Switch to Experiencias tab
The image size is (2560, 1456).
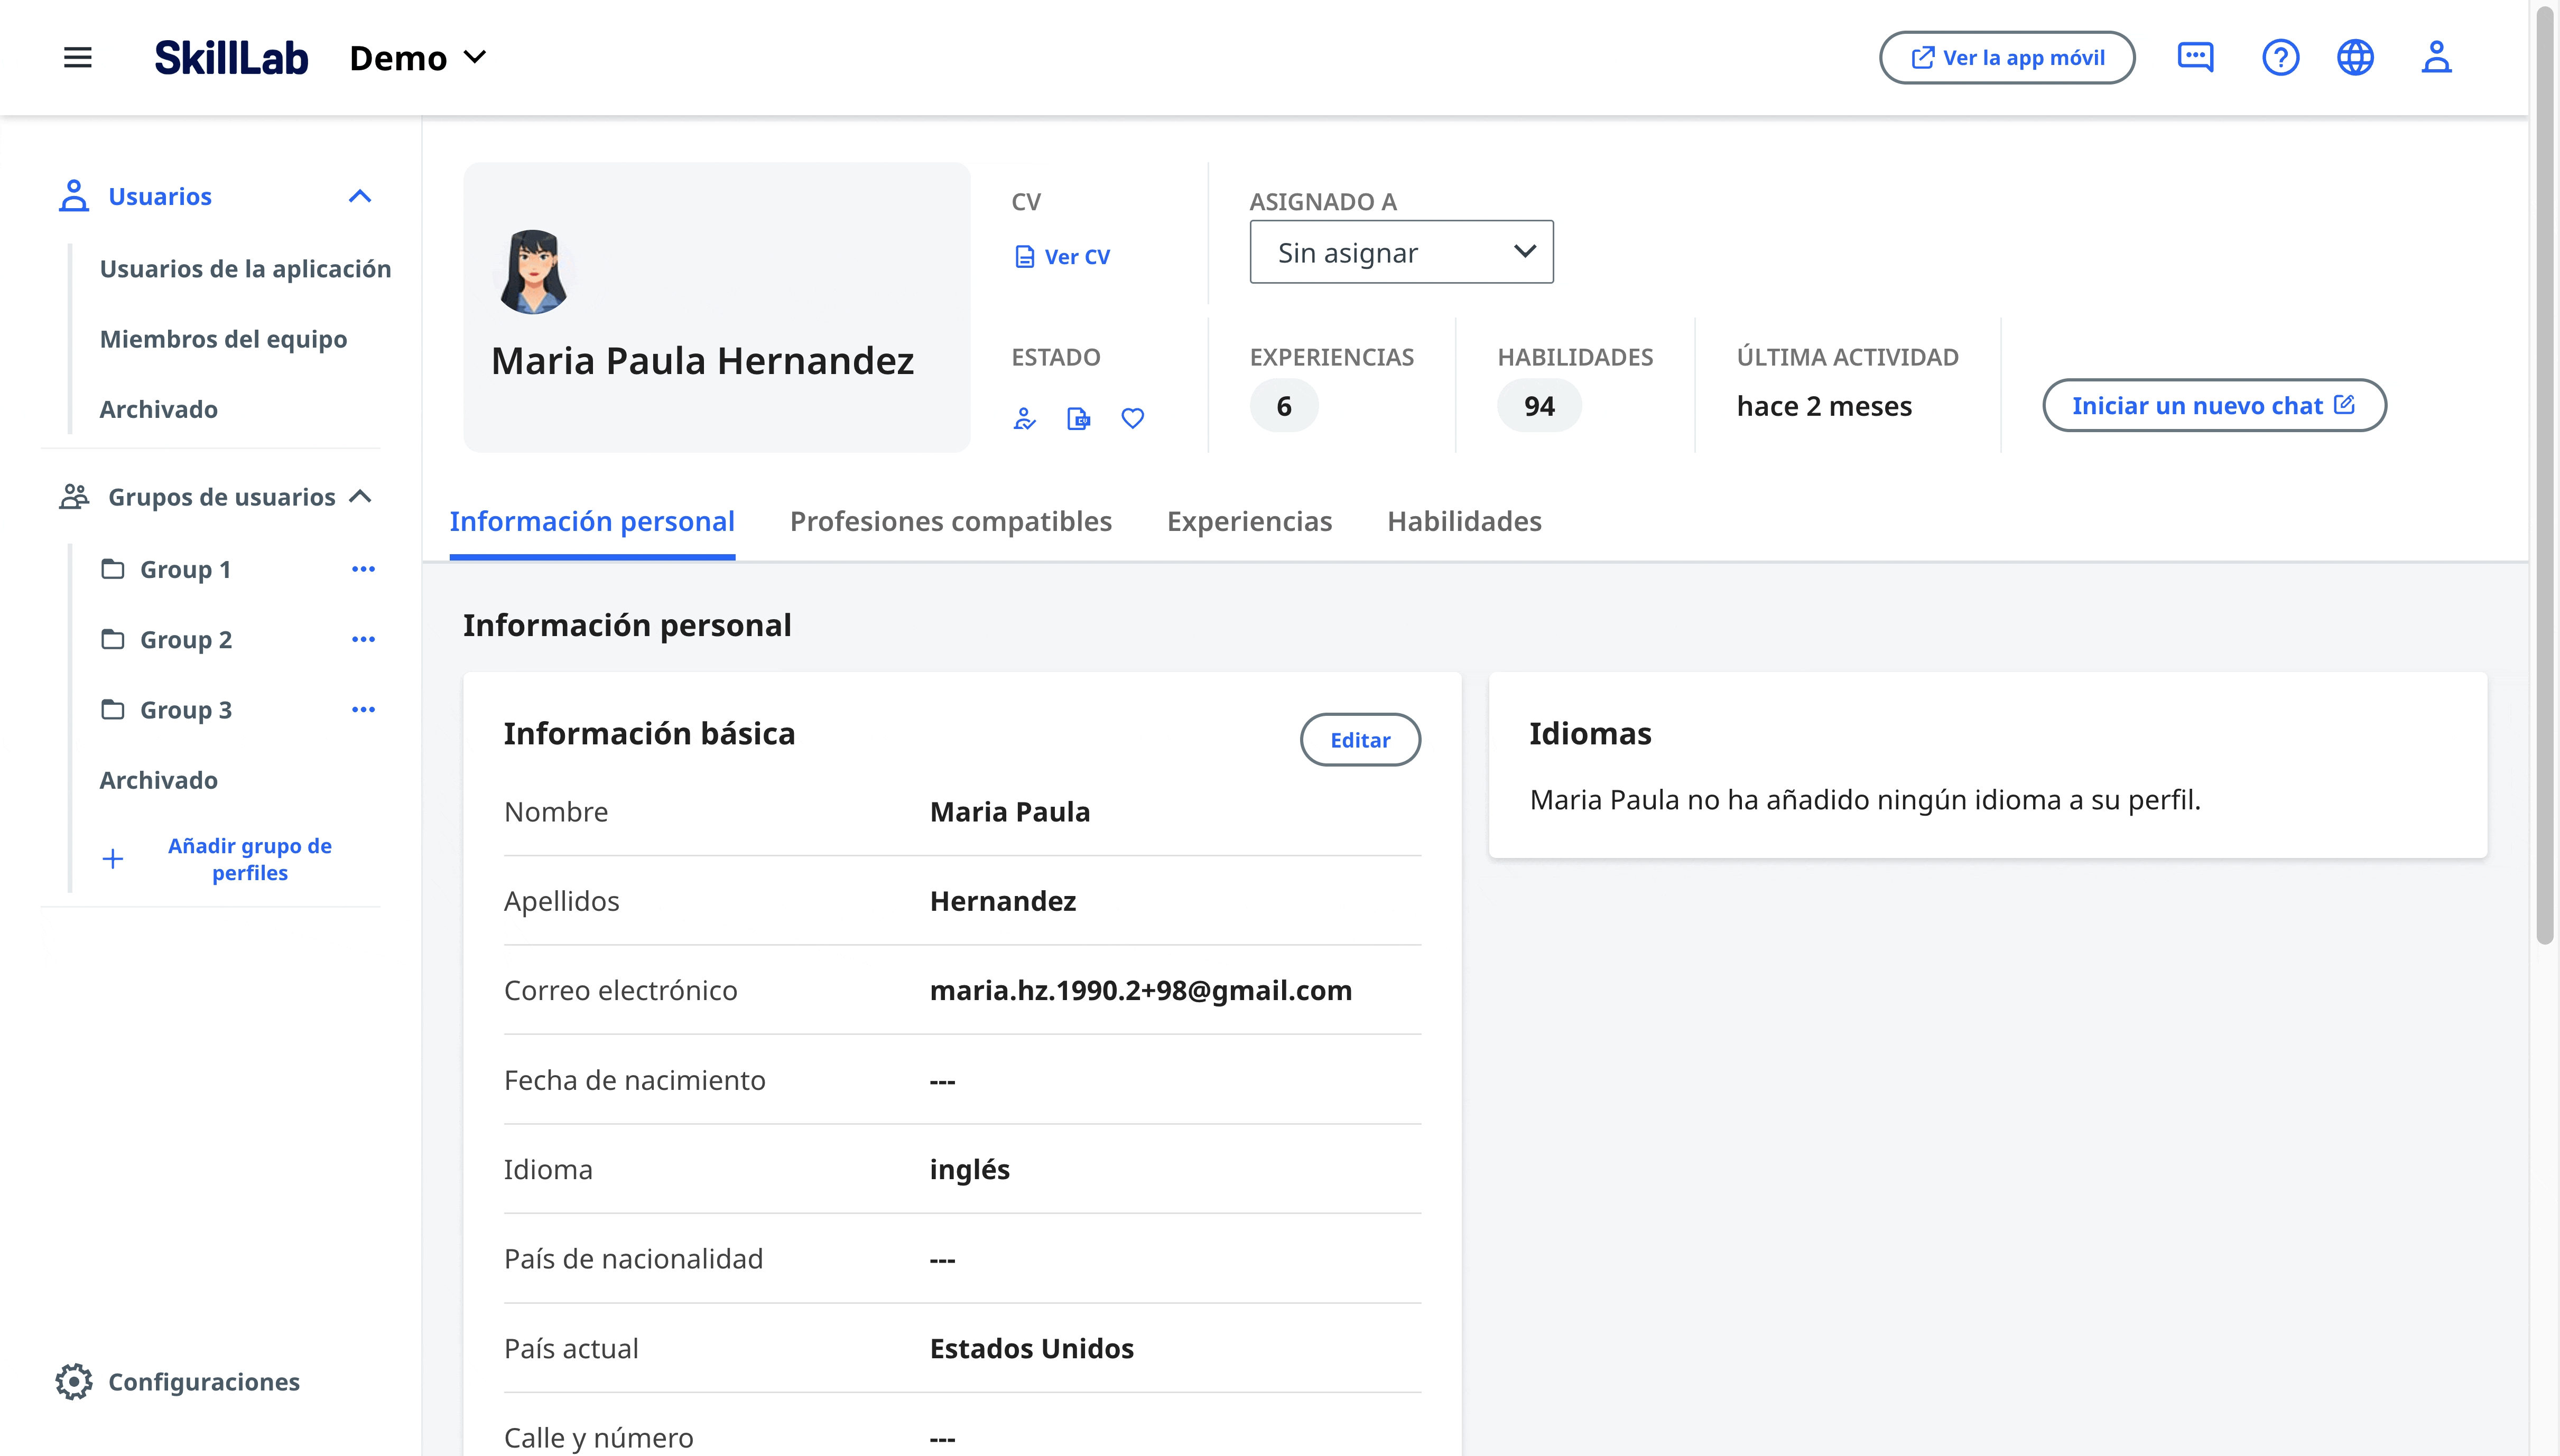pos(1249,521)
